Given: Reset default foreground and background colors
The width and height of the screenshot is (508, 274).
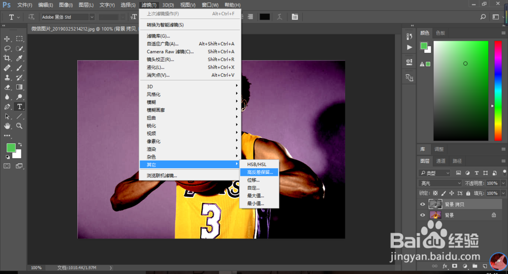Looking at the screenshot, I should [8, 157].
